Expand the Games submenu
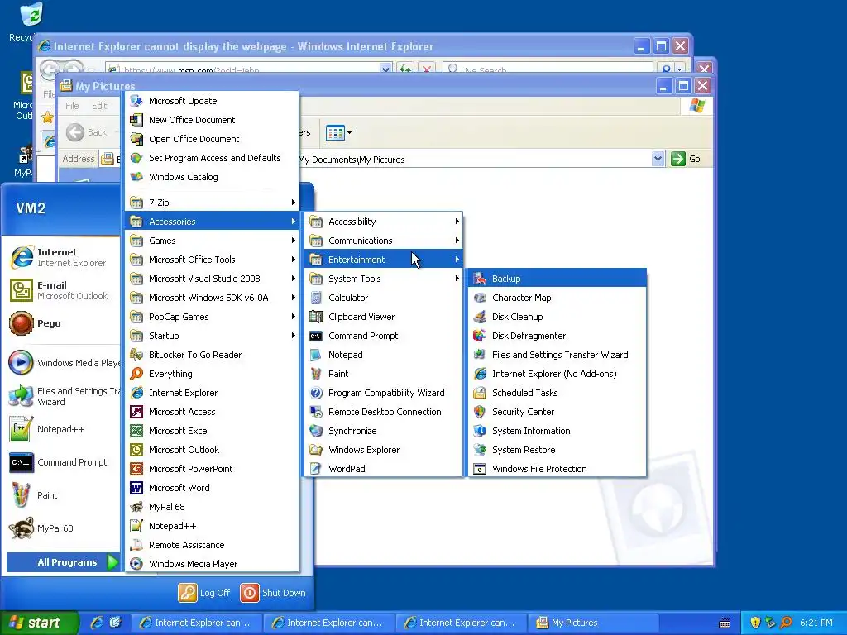The image size is (847, 635). [212, 241]
